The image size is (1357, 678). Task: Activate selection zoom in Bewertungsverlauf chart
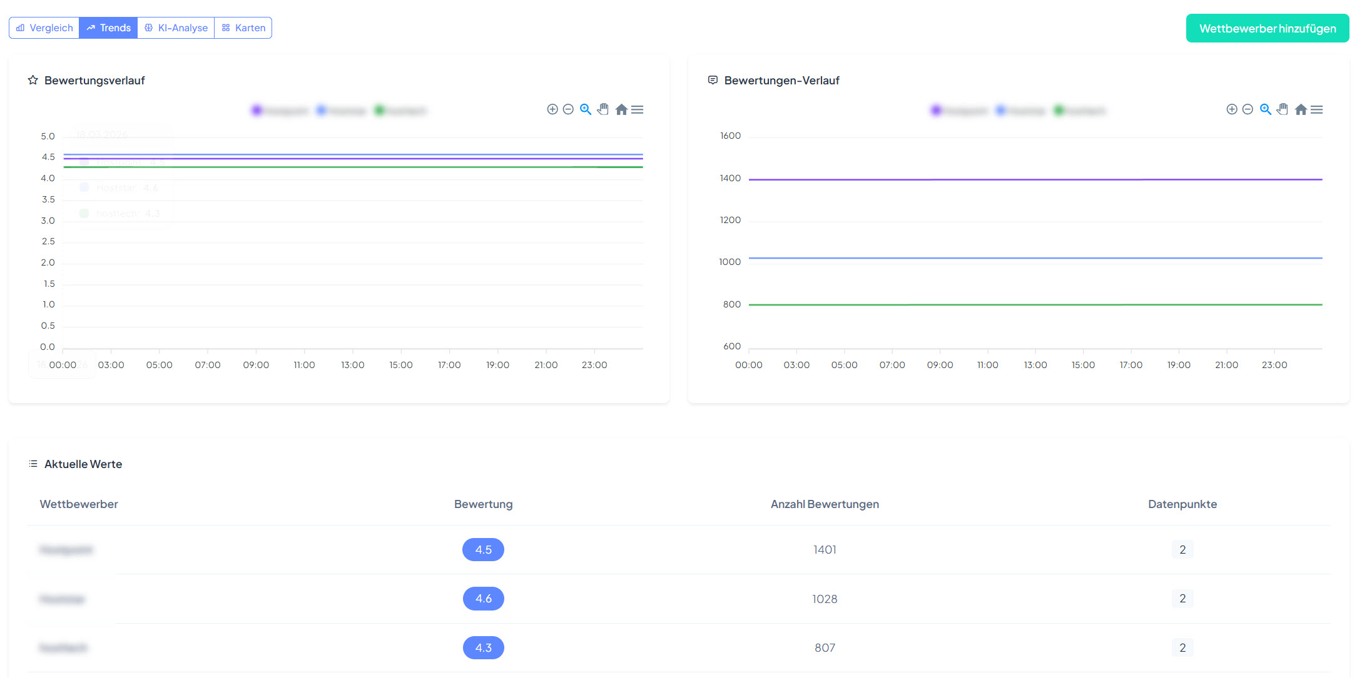[x=586, y=109]
